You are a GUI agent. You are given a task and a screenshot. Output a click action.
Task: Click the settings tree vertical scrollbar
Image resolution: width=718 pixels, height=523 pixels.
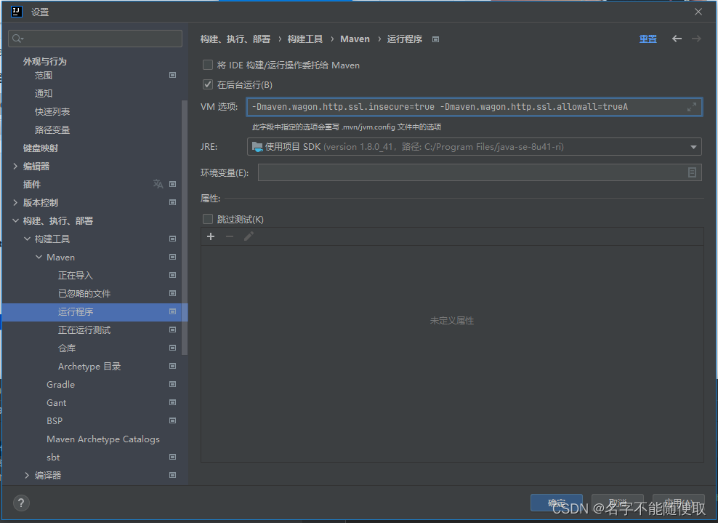tap(185, 228)
